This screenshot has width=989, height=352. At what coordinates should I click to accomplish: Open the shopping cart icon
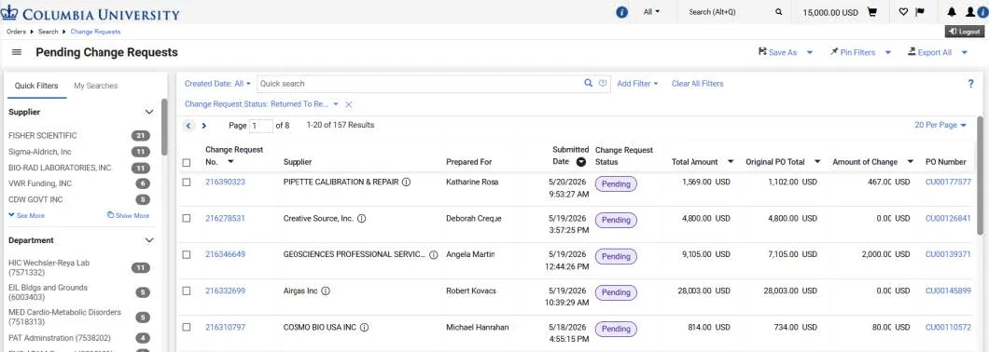872,12
